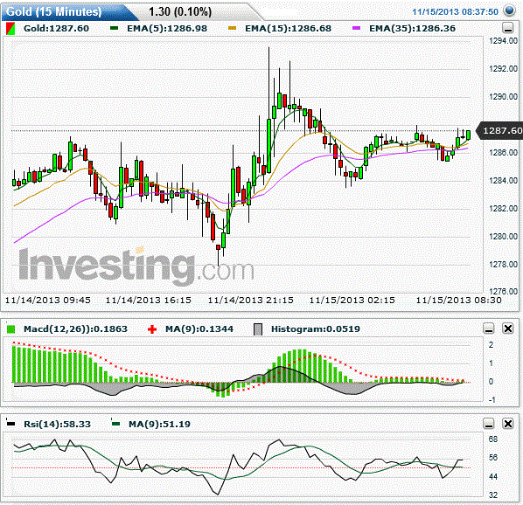Image resolution: width=523 pixels, height=505 pixels.
Task: Click the 11/15/2013 08:37:50 timestamp link
Action: 455,11
